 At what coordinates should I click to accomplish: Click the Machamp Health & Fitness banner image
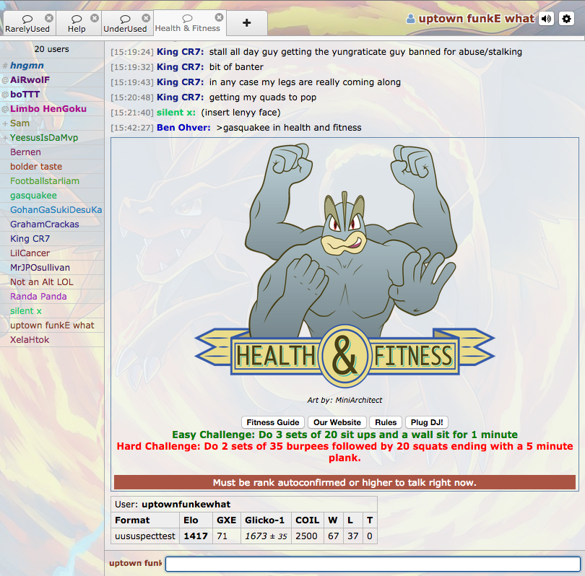pos(344,266)
